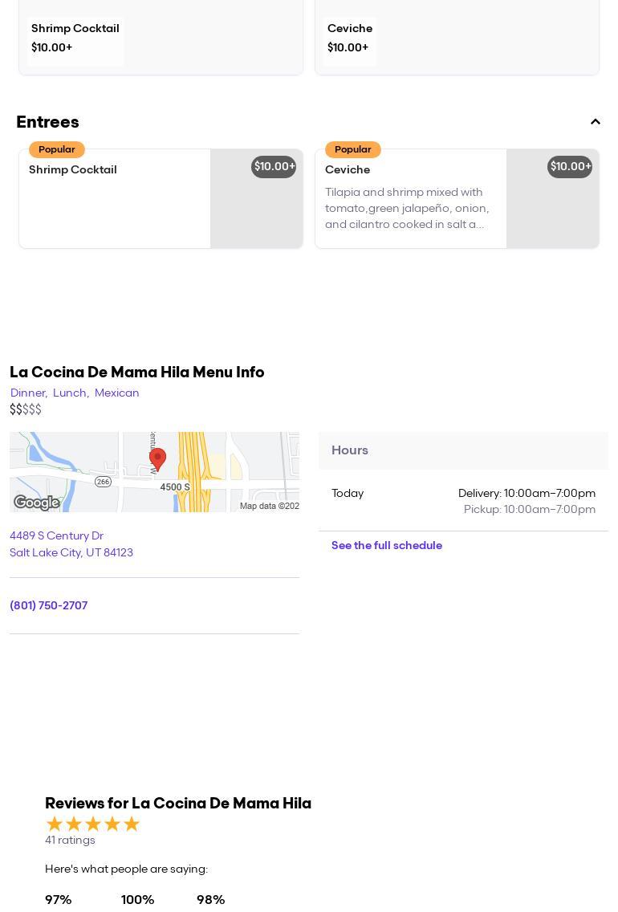Click the five-star rating icons
This screenshot has height=912, width=618.
click(x=93, y=824)
